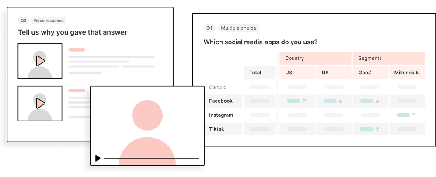Click the up arrow for Instagram Millennials
Screen dimensions: 436x177
[x=414, y=115]
